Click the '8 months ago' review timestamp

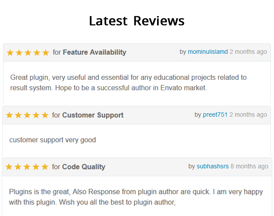pyautogui.click(x=249, y=166)
